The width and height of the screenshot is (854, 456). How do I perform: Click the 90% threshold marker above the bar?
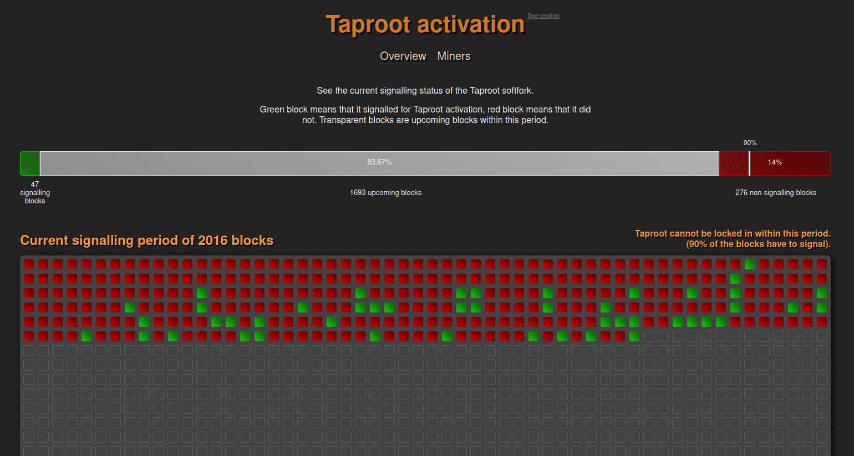[750, 142]
